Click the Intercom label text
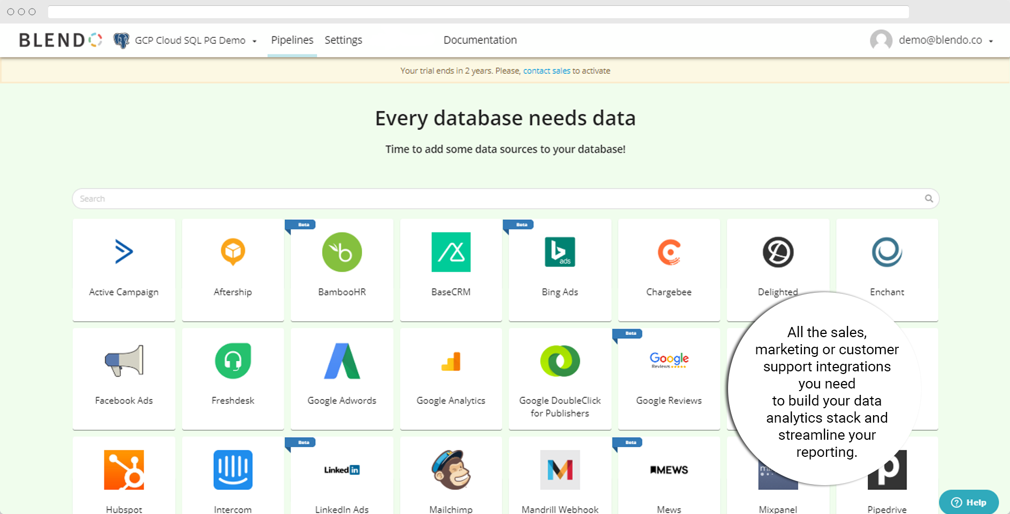This screenshot has width=1010, height=514. (233, 509)
